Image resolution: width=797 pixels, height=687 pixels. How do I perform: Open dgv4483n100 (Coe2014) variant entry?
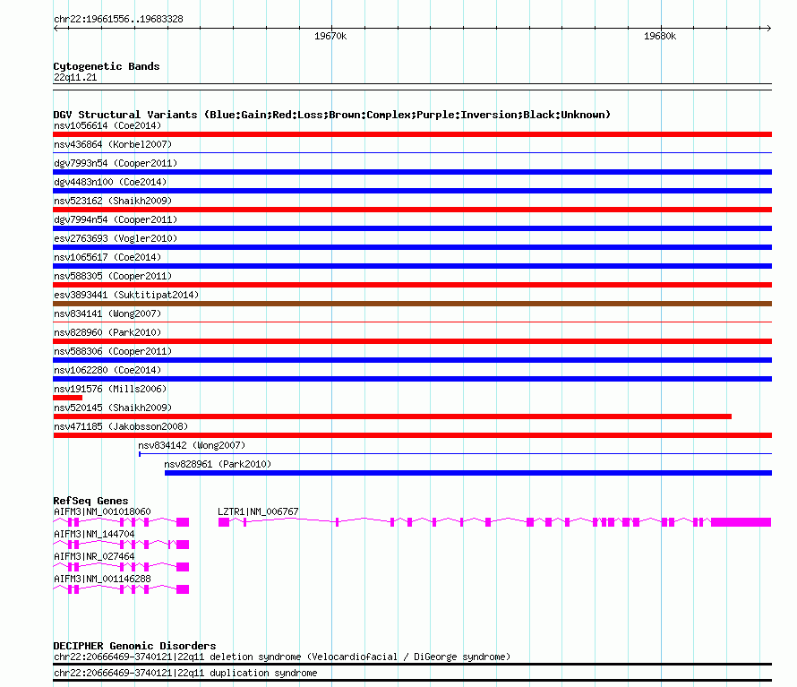point(110,182)
